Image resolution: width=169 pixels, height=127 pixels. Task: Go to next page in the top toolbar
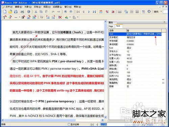tap(89, 11)
